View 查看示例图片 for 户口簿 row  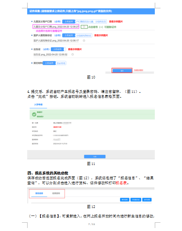(116, 22)
